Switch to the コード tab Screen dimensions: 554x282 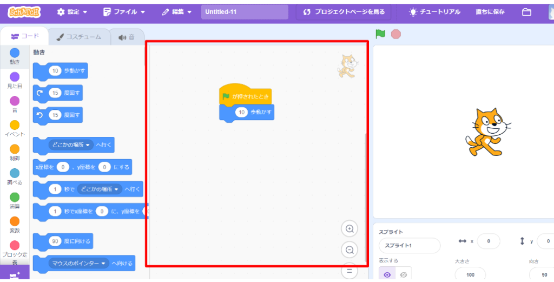[x=24, y=36]
